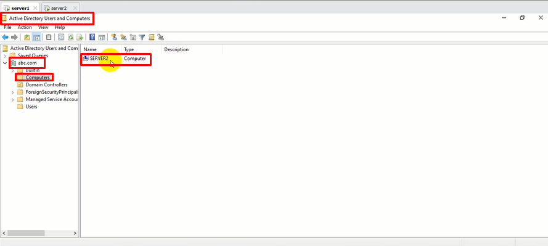Image resolution: width=548 pixels, height=246 pixels.
Task: Click the blue Help question mark icon
Action: pyautogui.click(x=92, y=37)
